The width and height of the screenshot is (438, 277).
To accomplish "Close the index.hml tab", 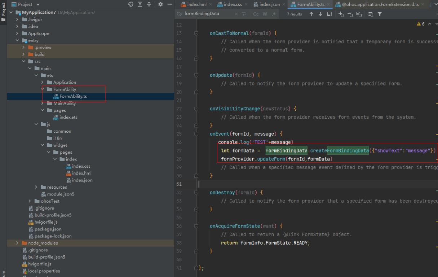I will 211,4.
